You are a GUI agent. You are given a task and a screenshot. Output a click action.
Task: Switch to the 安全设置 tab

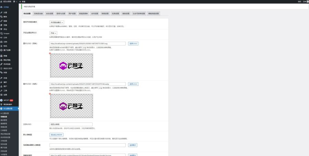coord(49,14)
